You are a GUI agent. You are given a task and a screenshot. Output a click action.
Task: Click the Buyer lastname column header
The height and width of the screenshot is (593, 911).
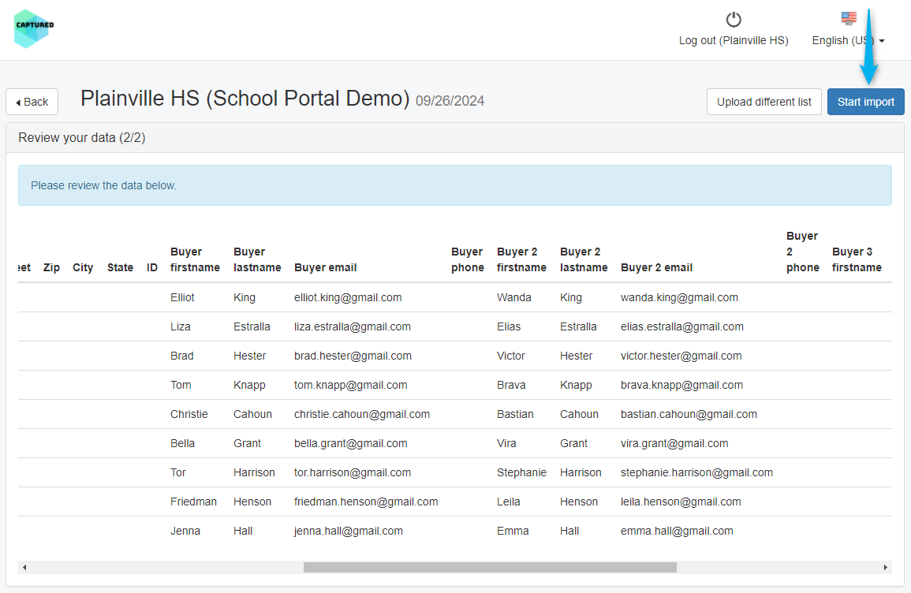257,259
